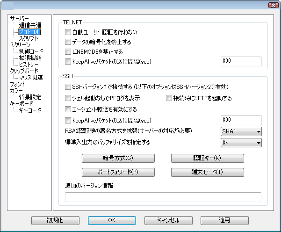Enable 接続時にSFTPを起動する checkbox
281x232 pixels.
pos(169,98)
